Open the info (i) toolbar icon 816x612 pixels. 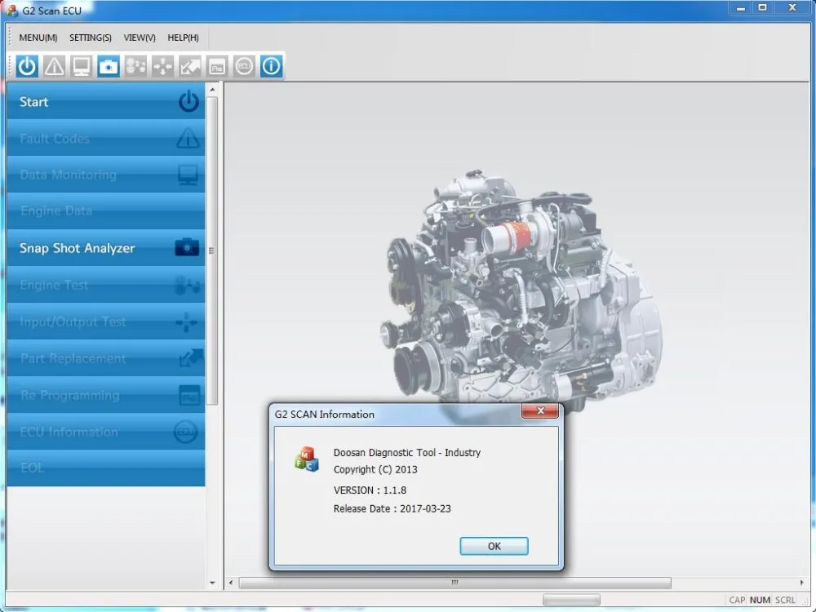(271, 66)
